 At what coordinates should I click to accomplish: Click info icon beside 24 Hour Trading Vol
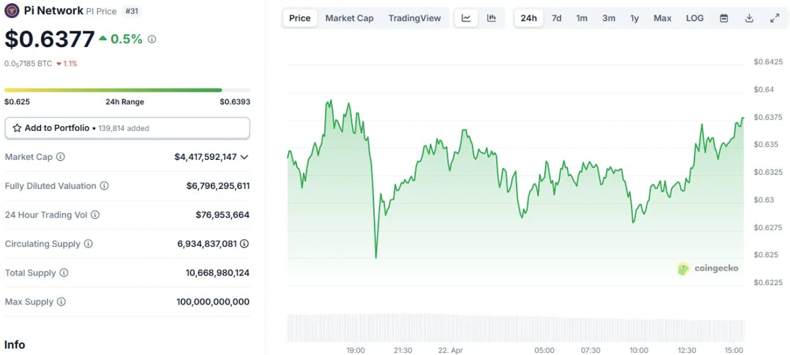click(95, 215)
